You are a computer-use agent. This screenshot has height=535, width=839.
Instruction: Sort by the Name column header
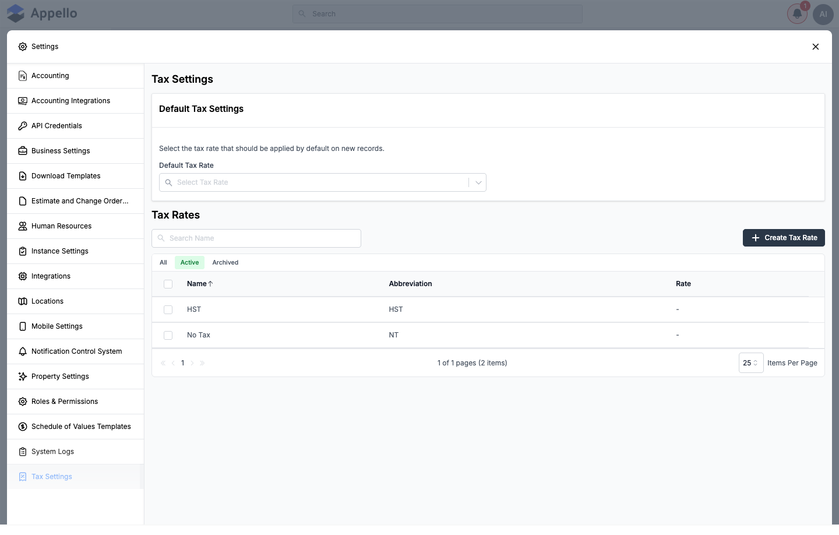200,284
